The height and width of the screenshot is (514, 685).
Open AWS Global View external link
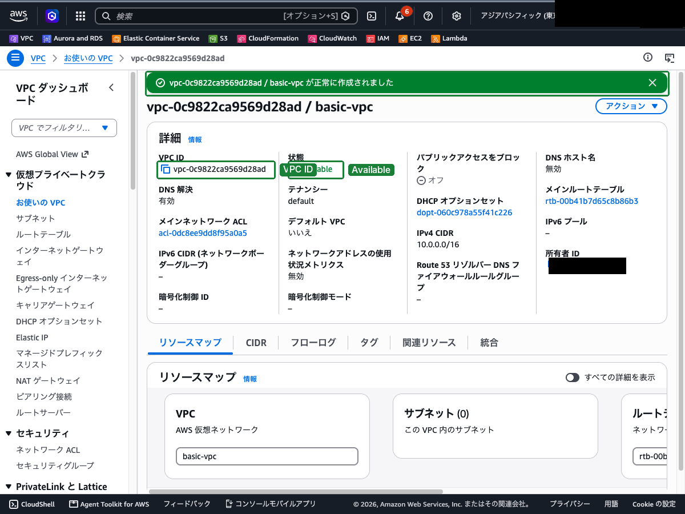pos(53,154)
